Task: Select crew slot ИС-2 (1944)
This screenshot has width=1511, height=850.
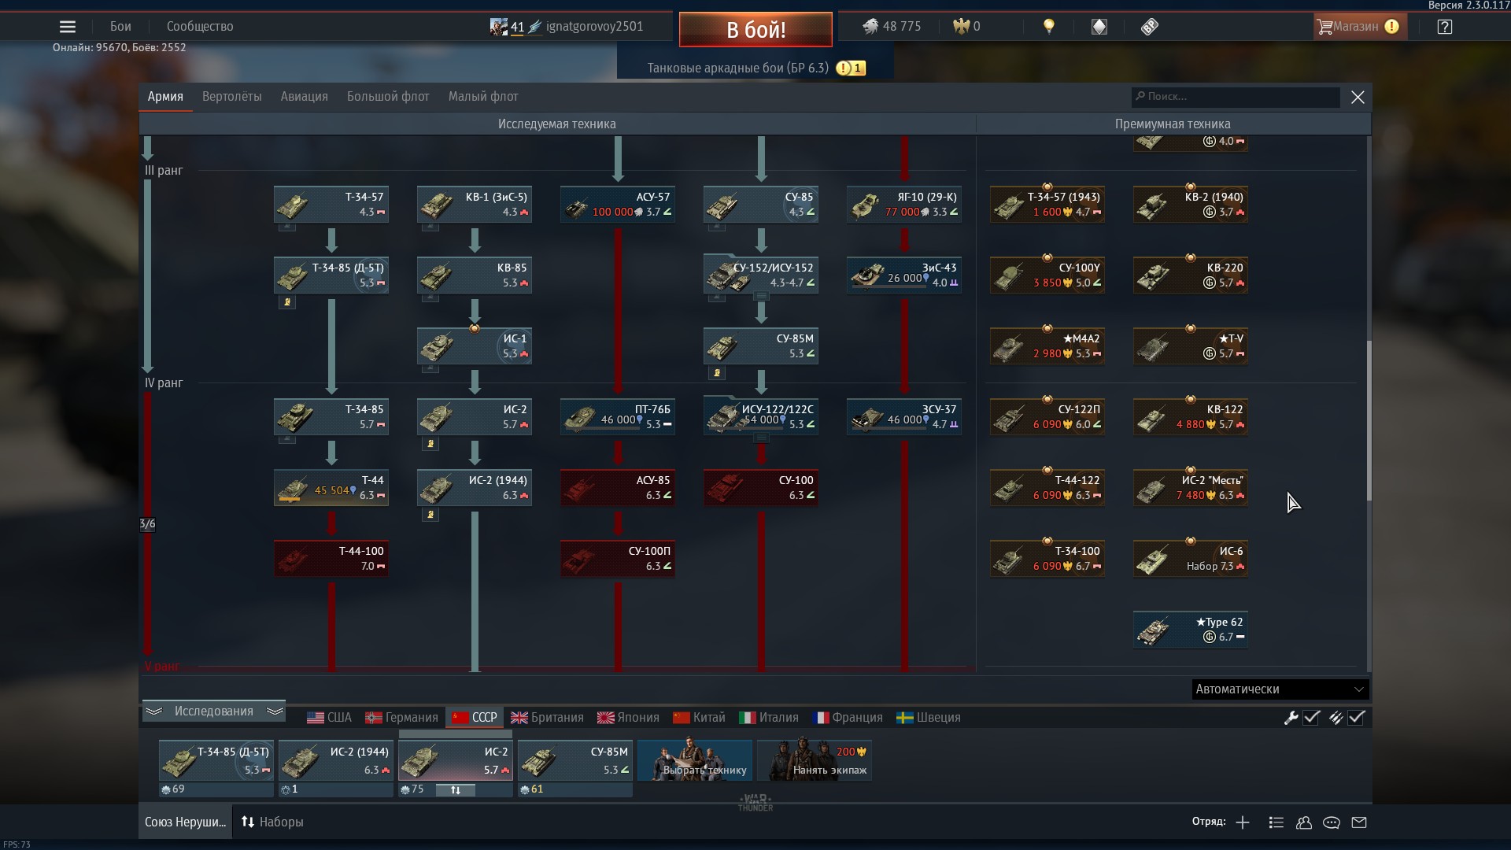Action: point(336,760)
